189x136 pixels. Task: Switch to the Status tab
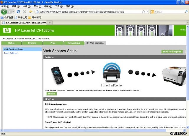[x=11, y=43]
